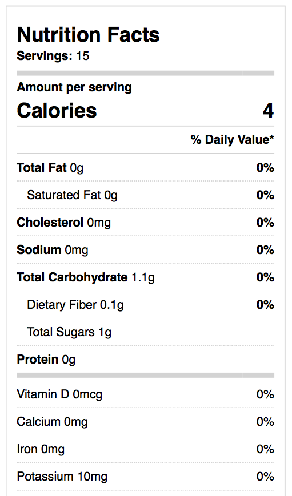Select the Total Carbohydrate 1.1g row
The width and height of the screenshot is (292, 496).
pos(145,277)
